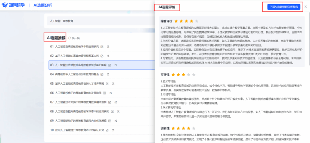The width and height of the screenshot is (310, 143).
Task: Click evaluation icon after topic 05 edit icon
Action: click(x=113, y=84)
